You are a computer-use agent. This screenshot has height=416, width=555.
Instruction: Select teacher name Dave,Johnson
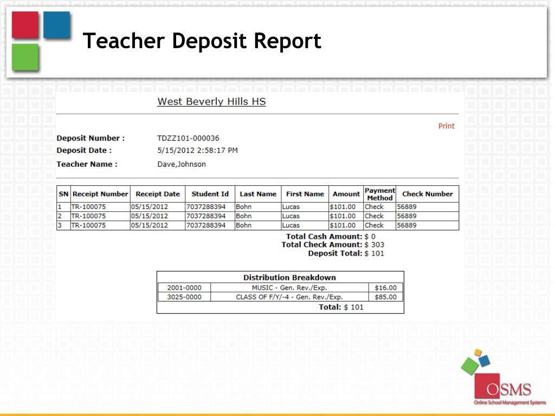(182, 164)
